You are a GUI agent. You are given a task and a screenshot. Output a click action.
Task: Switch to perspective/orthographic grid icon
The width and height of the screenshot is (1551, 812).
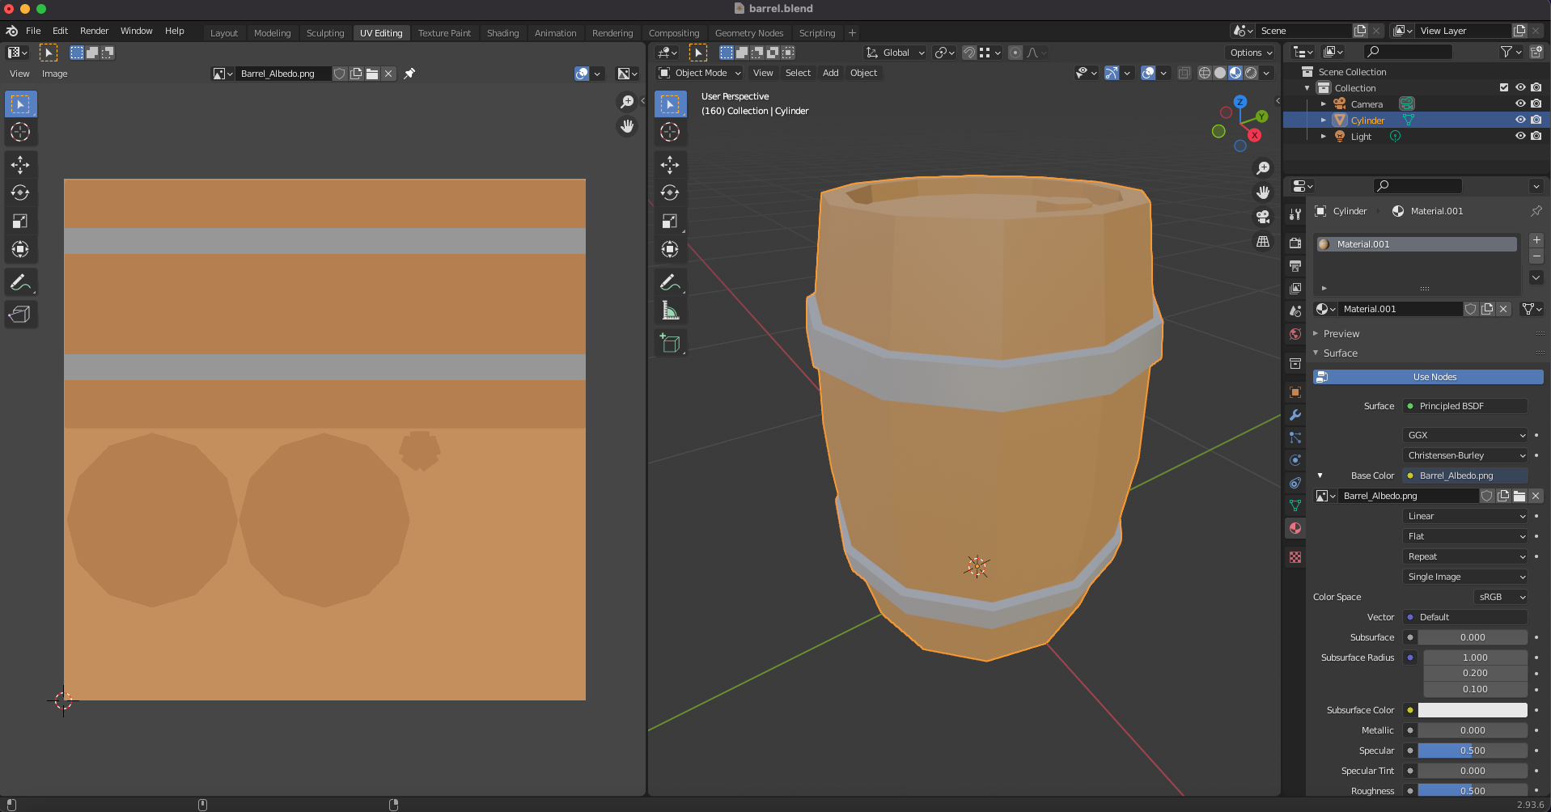(1262, 242)
